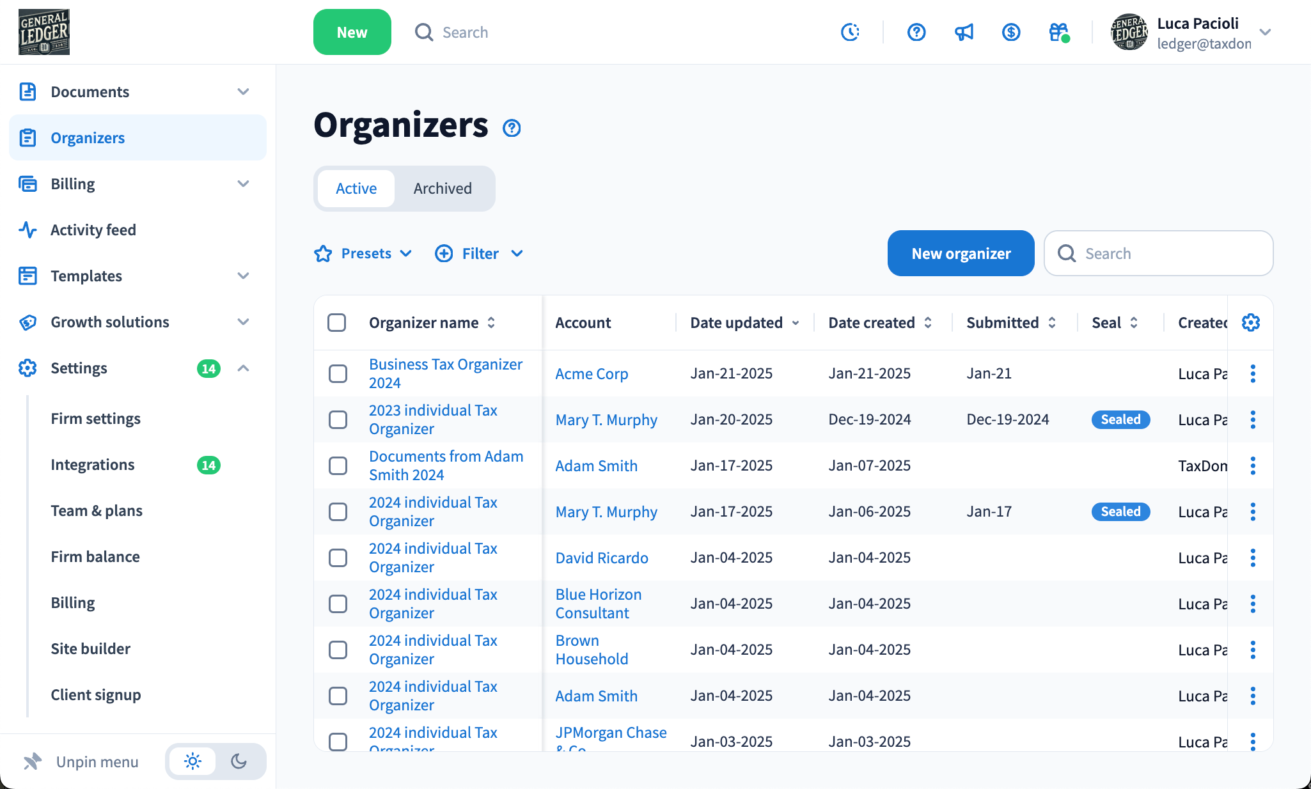Switch to the Archived tab

[x=443, y=189]
